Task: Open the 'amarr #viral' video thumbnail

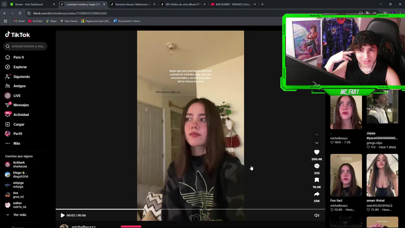Action: pyautogui.click(x=382, y=175)
